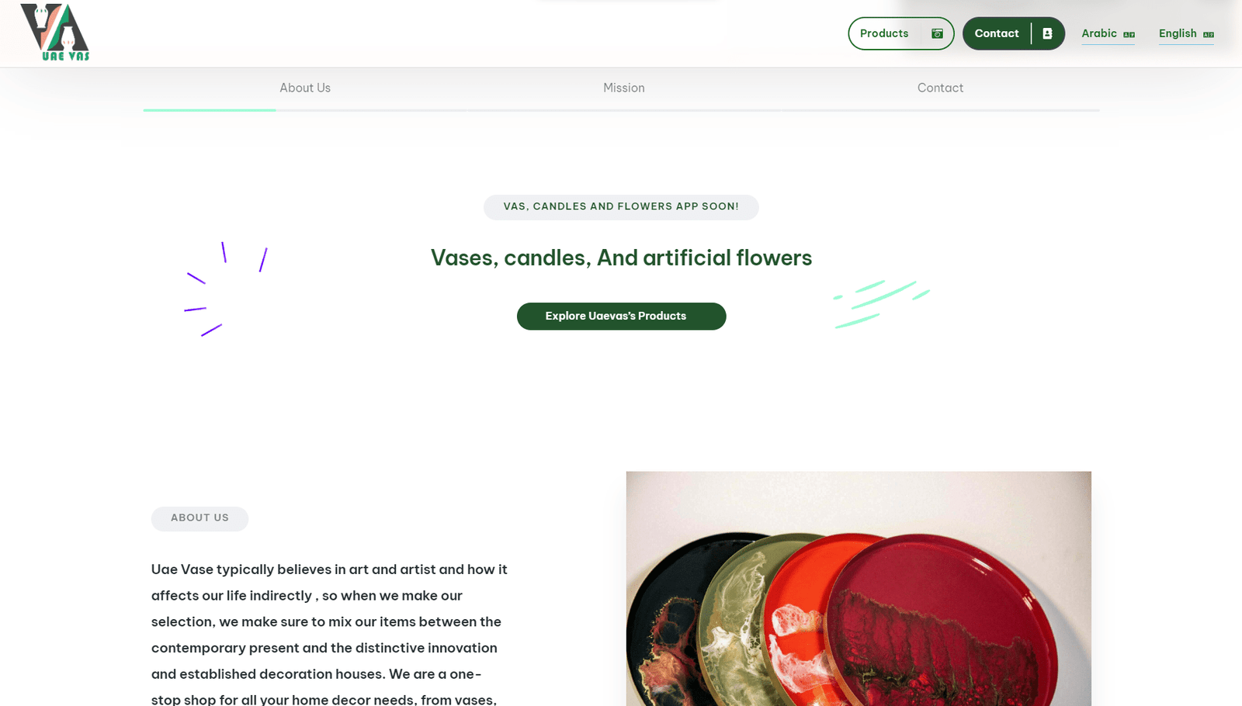Open the dark green Contact header button
Image resolution: width=1242 pixels, height=706 pixels.
point(1014,33)
